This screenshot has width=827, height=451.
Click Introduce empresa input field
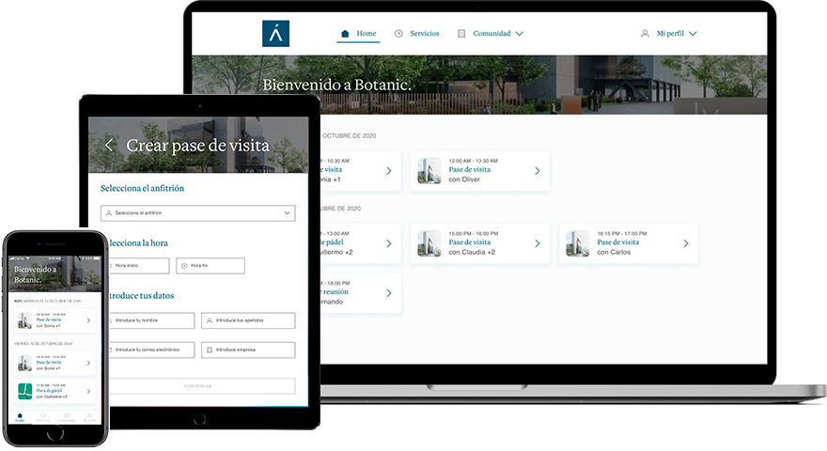(x=248, y=350)
